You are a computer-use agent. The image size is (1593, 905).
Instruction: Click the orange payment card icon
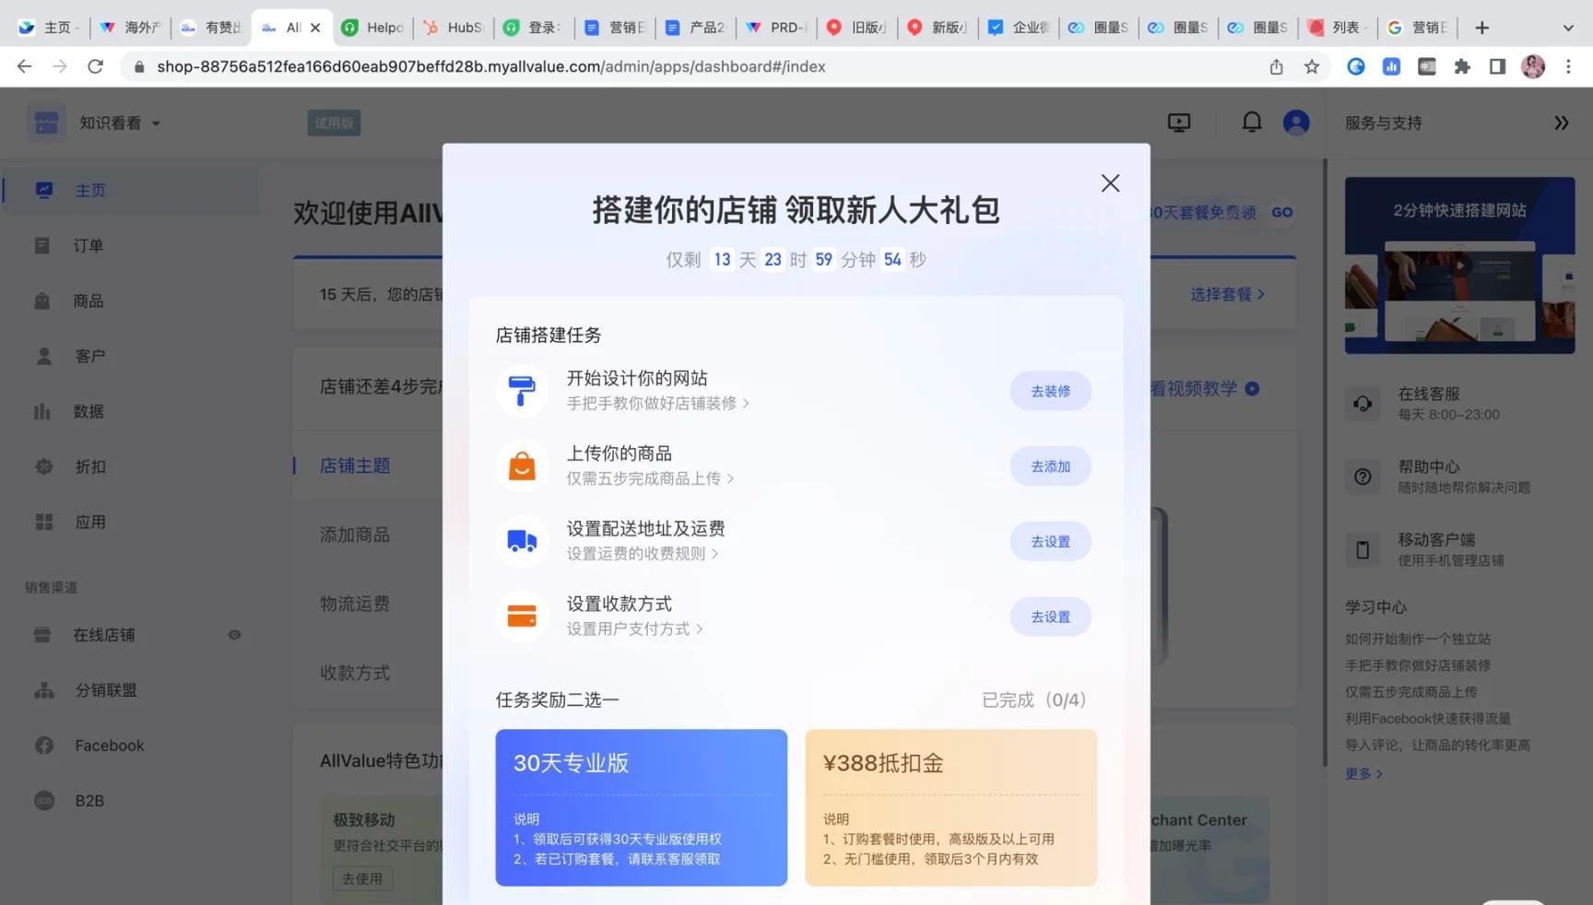point(522,617)
